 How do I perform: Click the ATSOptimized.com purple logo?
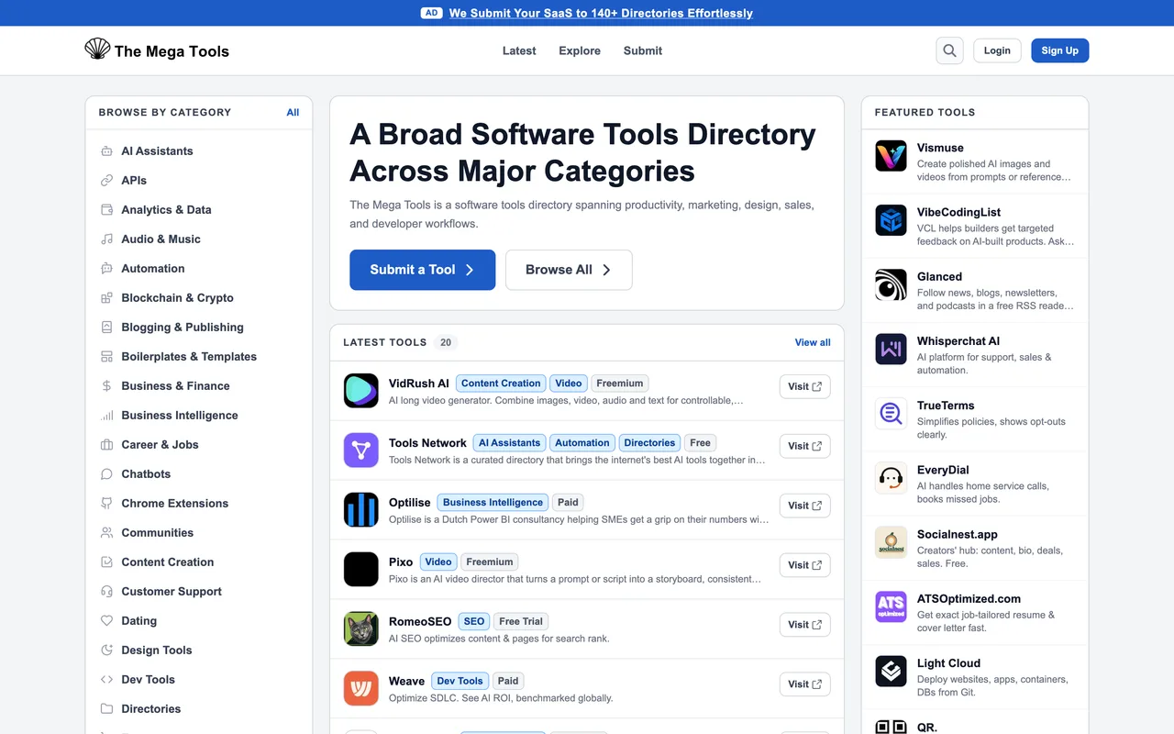pos(891,607)
